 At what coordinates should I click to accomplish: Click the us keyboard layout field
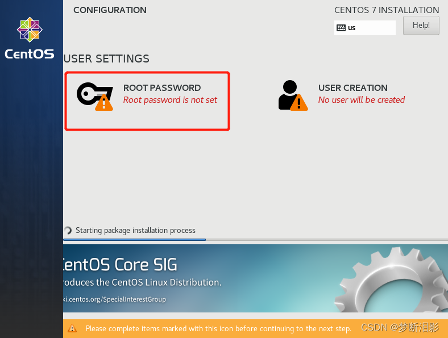pos(365,28)
